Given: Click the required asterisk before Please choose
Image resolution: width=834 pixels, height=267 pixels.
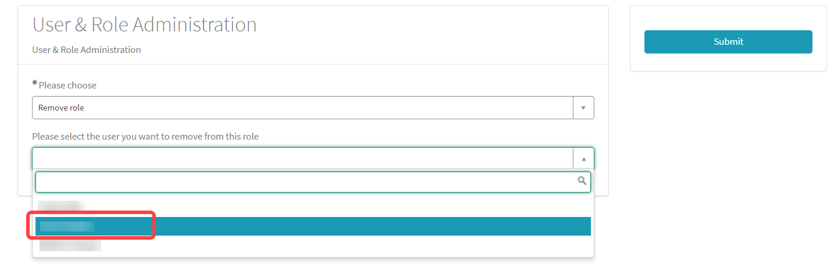Looking at the screenshot, I should click(34, 84).
